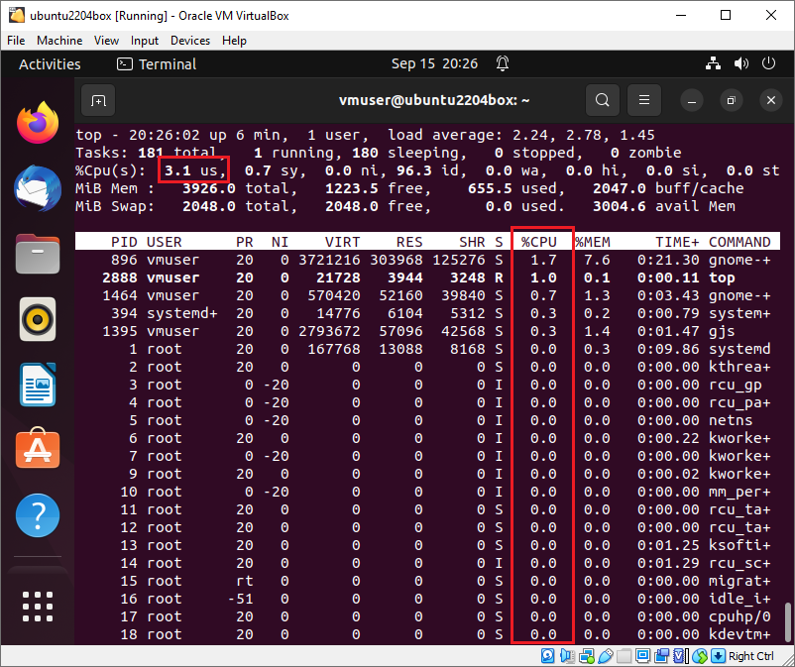The image size is (795, 667).
Task: Click the CPU virtualization V indicator
Action: click(x=679, y=656)
